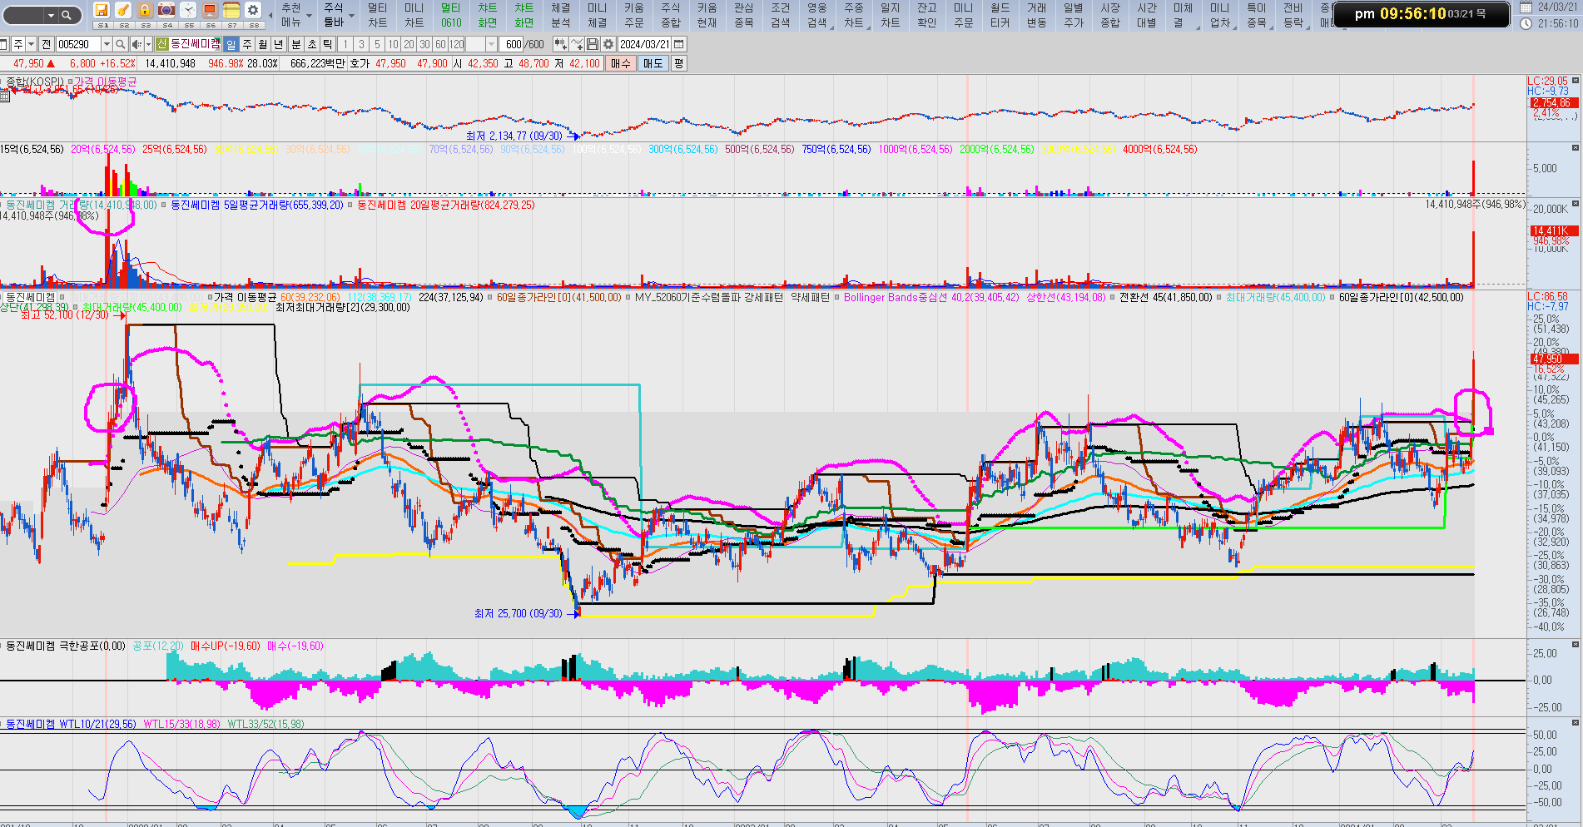The width and height of the screenshot is (1583, 827).
Task: Open the 관심종목 menu item
Action: [743, 15]
